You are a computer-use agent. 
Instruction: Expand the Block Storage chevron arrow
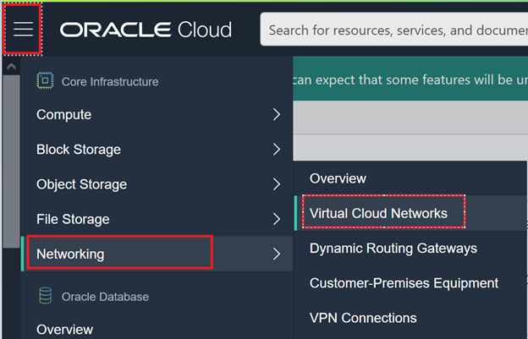point(277,150)
